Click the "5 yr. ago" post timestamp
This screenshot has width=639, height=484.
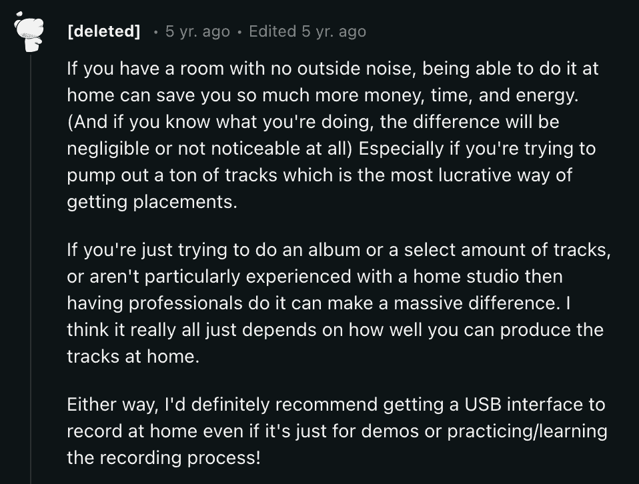pos(197,31)
